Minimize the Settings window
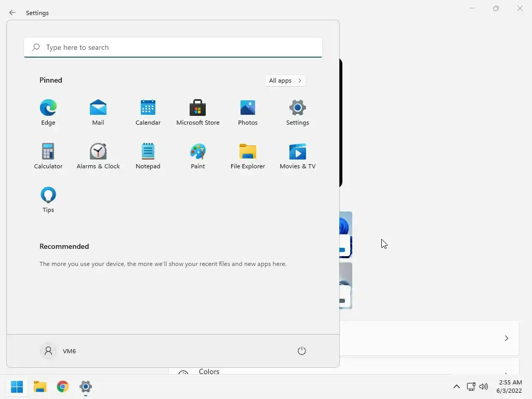 tap(472, 8)
